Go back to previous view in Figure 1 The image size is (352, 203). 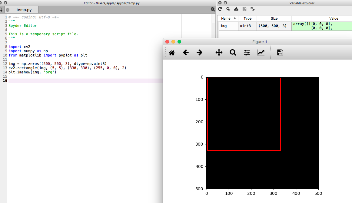tap(186, 53)
